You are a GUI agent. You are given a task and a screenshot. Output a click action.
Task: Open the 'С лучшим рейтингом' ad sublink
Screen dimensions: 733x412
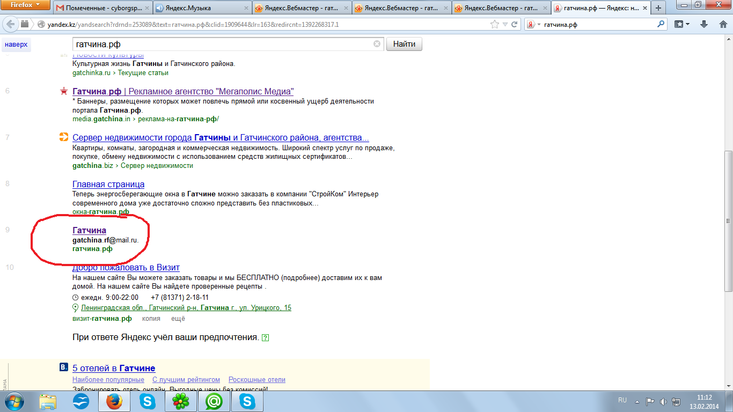pos(186,380)
